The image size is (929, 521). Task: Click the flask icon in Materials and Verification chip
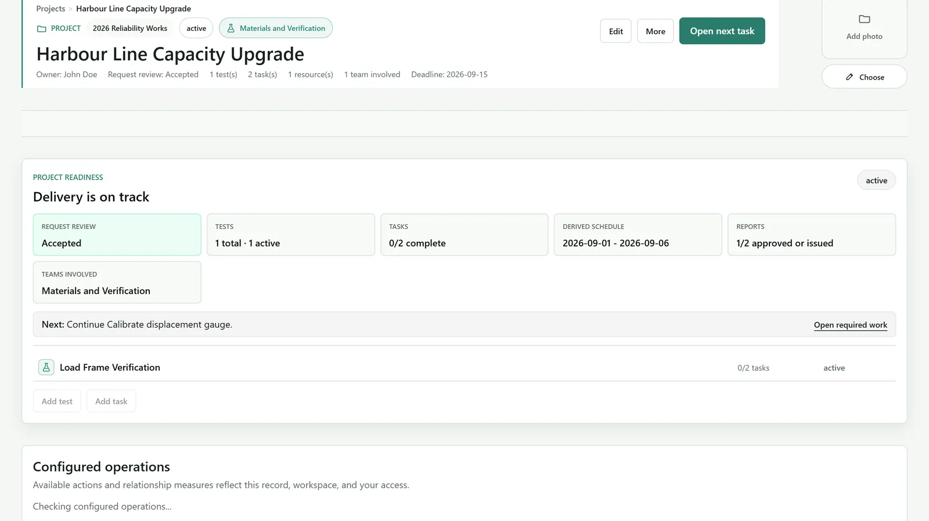[x=231, y=28]
